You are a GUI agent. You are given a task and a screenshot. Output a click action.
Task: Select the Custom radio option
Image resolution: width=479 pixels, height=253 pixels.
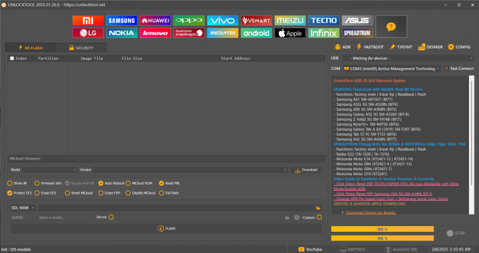319,217
